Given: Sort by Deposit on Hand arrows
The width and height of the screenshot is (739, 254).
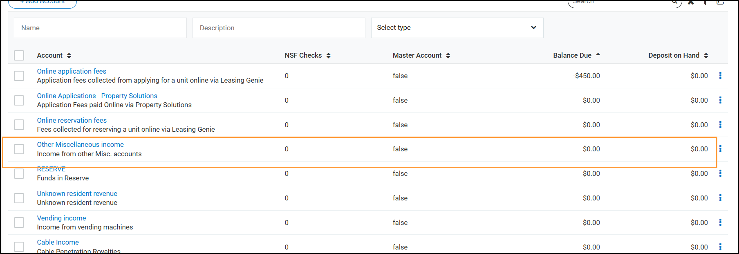Looking at the screenshot, I should (x=706, y=56).
